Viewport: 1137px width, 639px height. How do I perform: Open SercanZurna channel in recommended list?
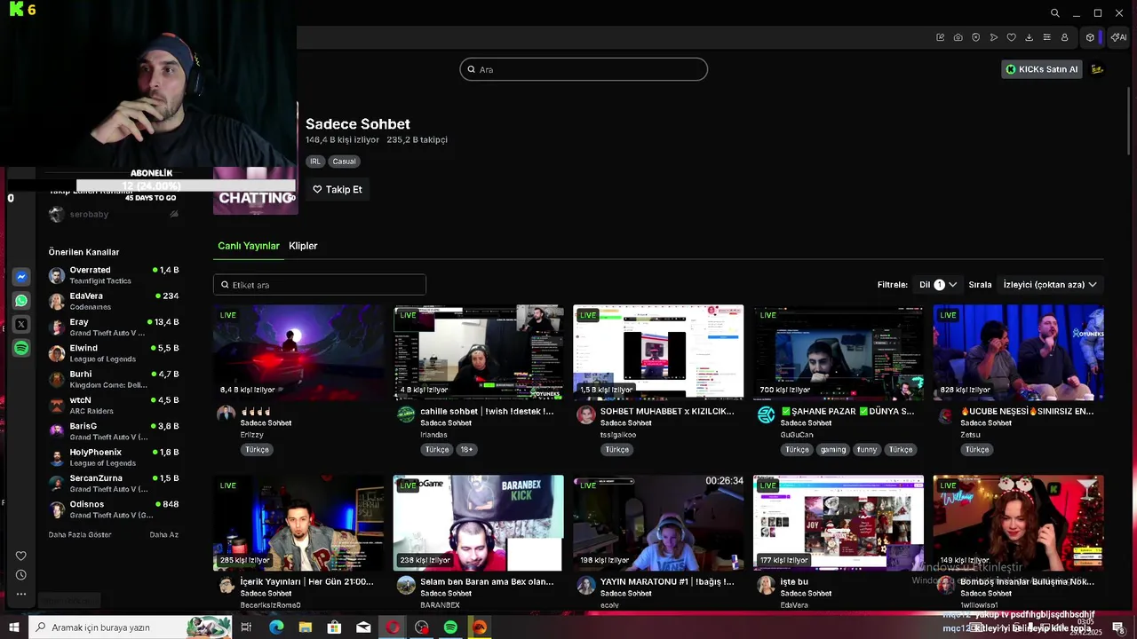click(114, 484)
